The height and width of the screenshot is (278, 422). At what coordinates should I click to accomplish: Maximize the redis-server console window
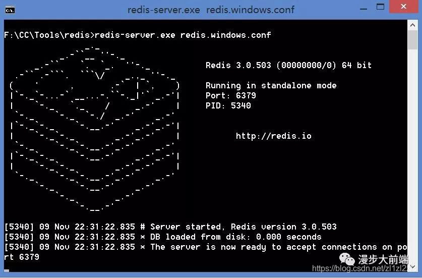click(x=380, y=7)
